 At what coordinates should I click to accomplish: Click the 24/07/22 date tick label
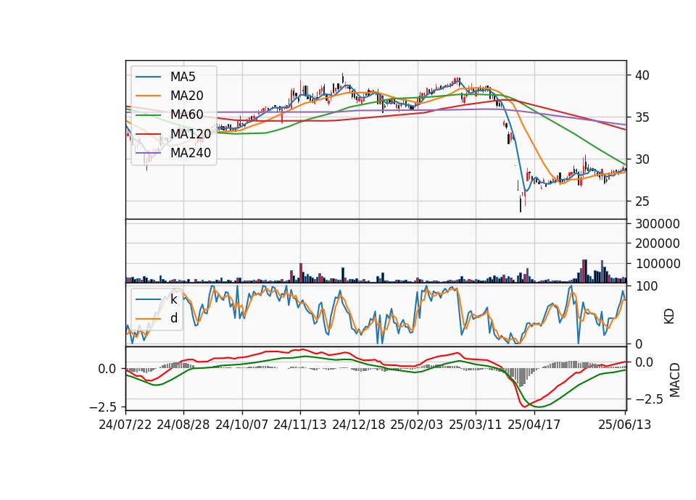click(125, 425)
